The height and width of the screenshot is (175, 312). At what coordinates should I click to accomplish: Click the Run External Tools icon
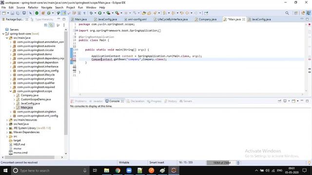tap(117, 13)
